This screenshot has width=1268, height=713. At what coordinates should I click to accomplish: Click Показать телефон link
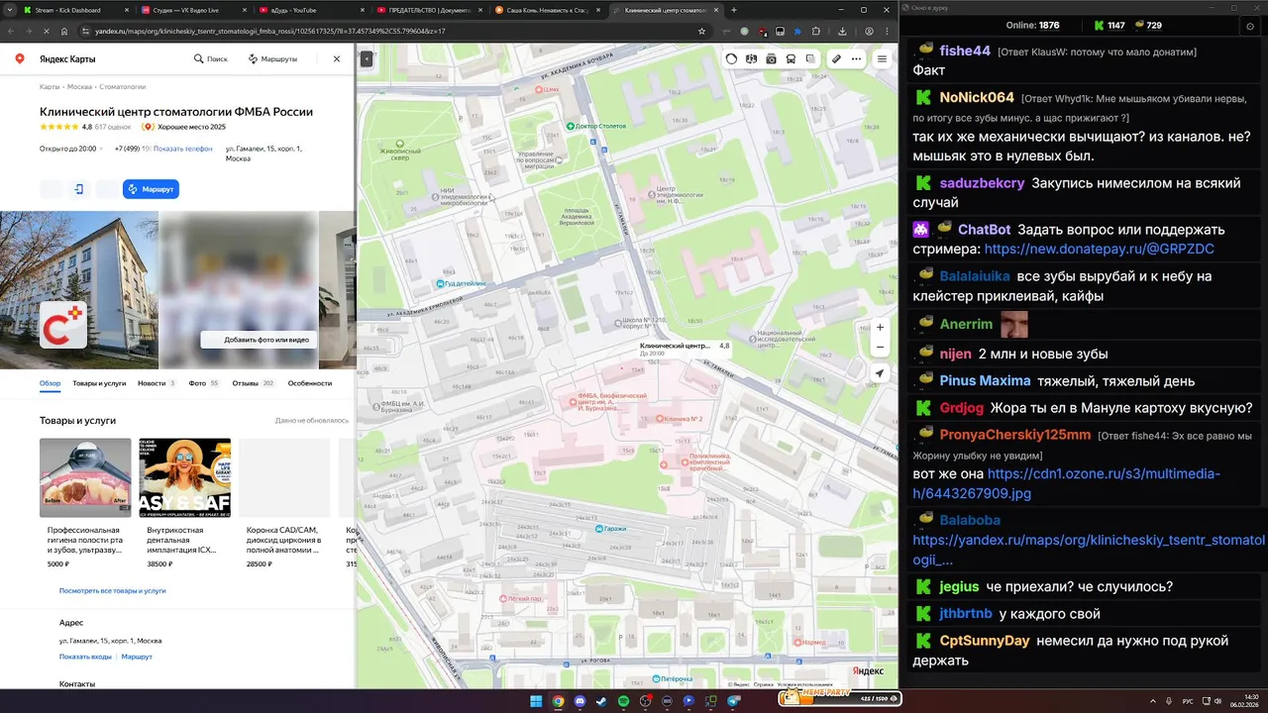183,149
